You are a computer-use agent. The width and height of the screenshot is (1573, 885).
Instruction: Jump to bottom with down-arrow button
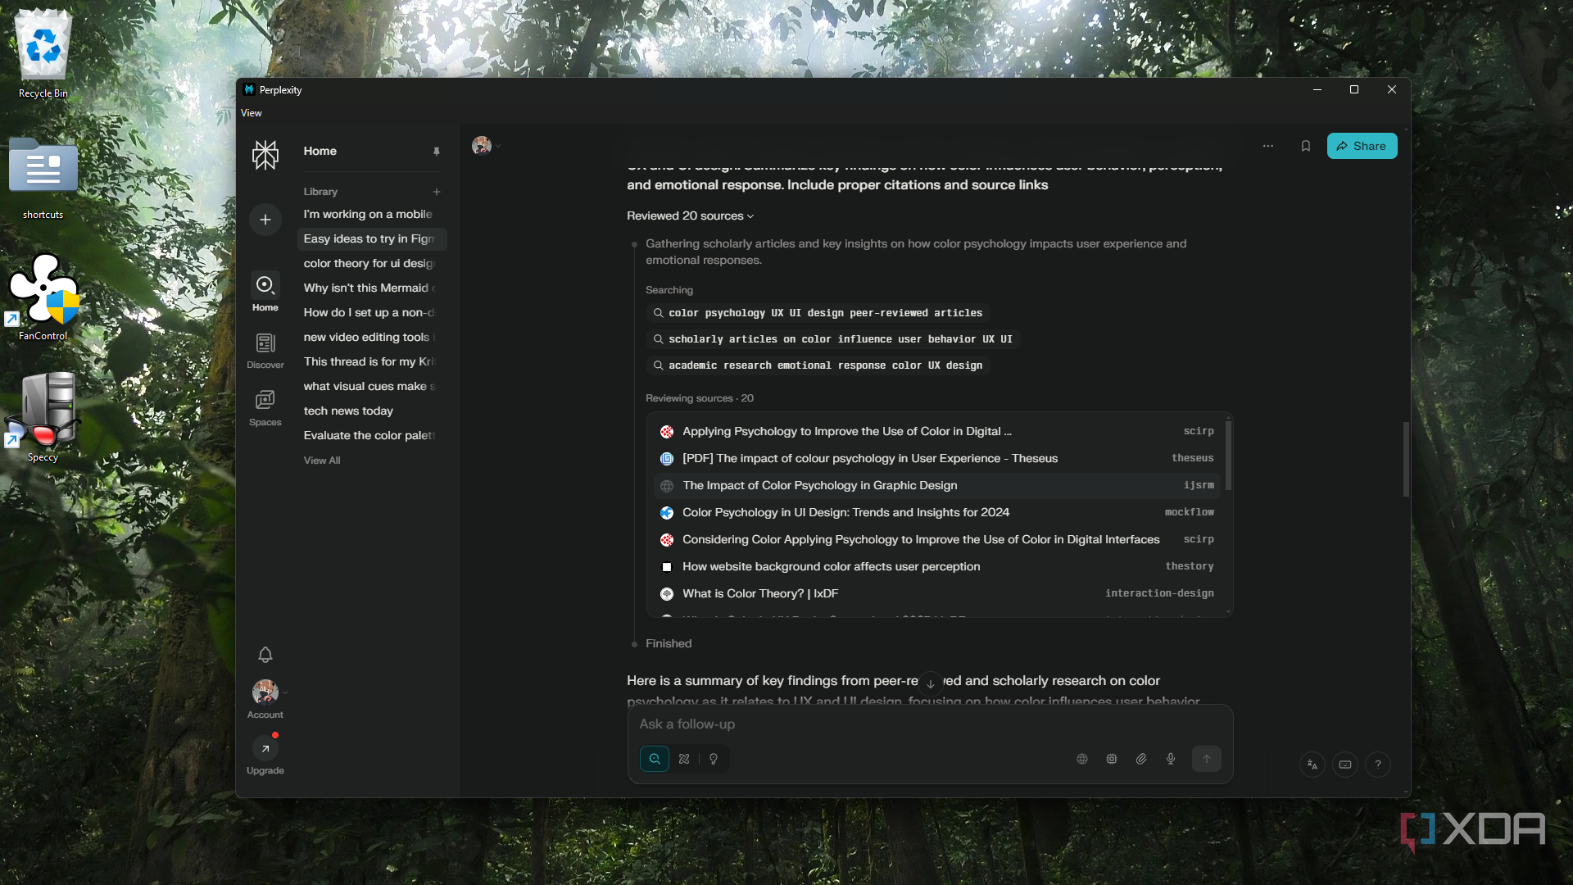(930, 683)
